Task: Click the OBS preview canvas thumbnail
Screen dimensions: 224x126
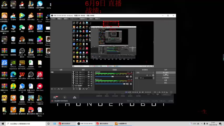Action: point(113,44)
